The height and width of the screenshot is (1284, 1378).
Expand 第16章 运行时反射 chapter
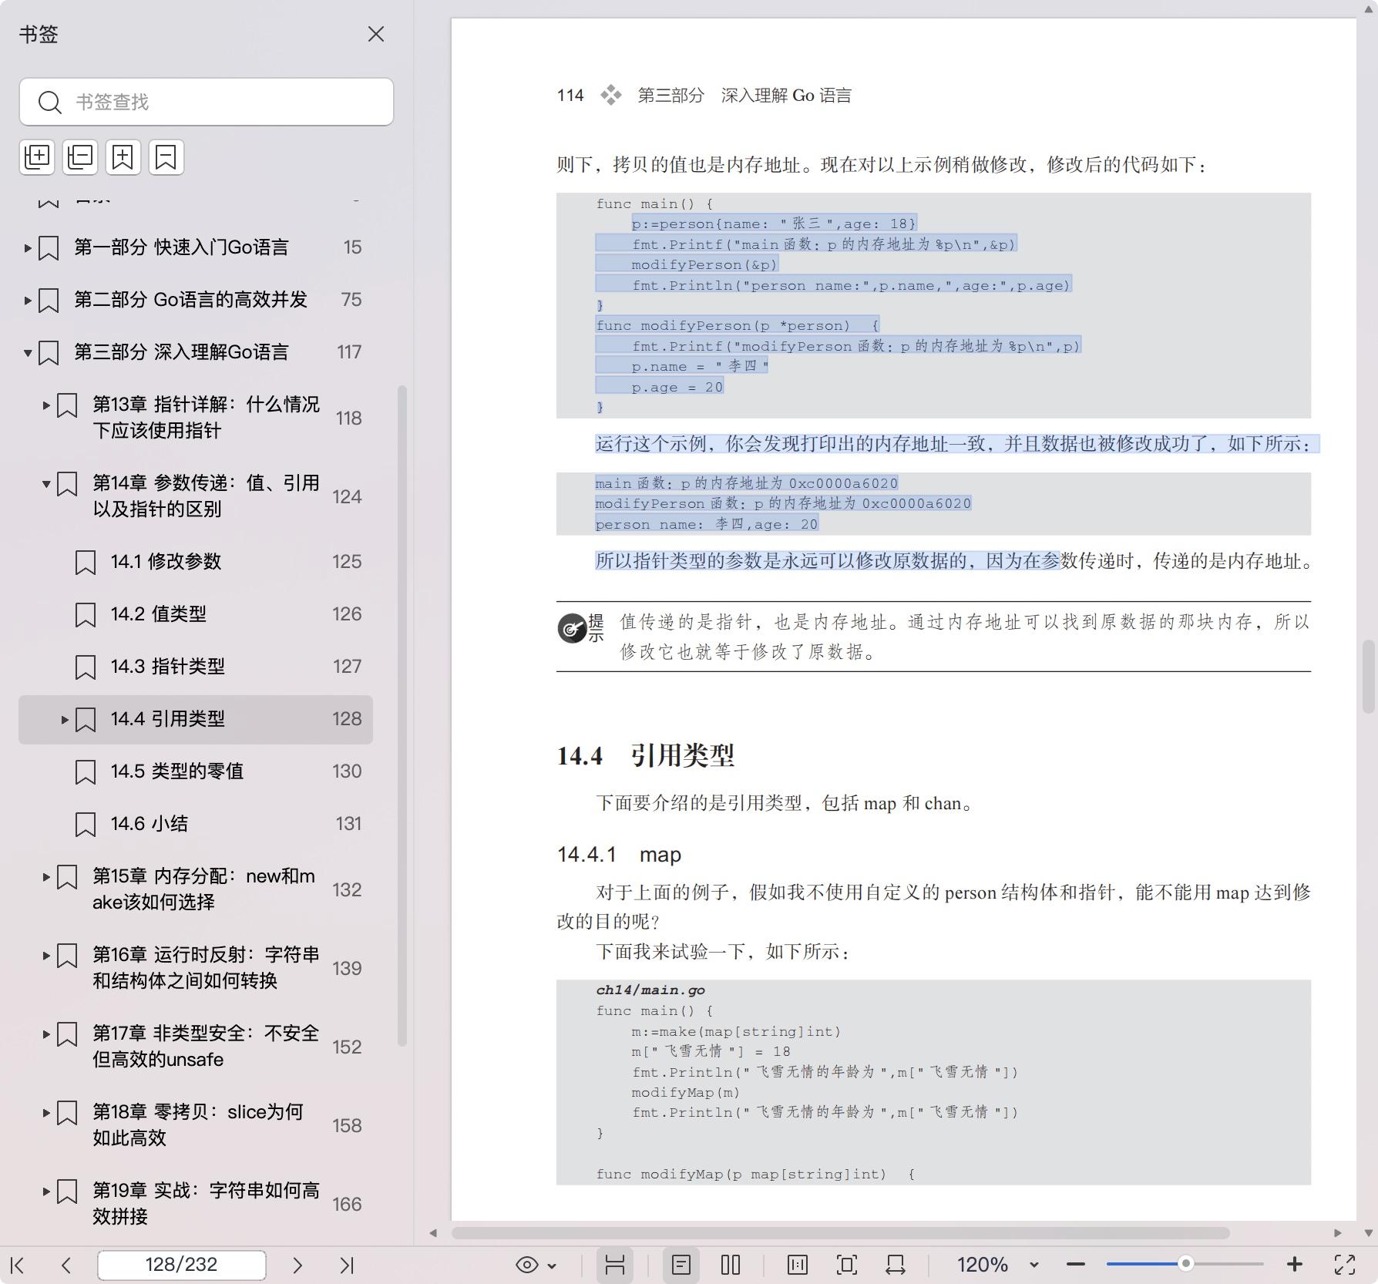click(46, 956)
